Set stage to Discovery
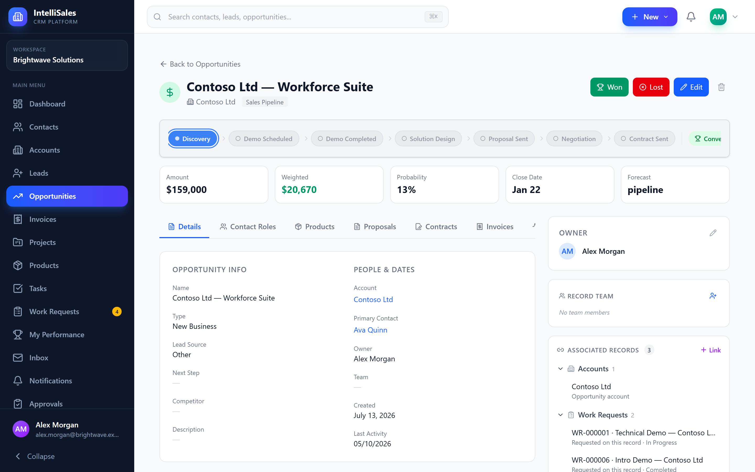 pyautogui.click(x=193, y=139)
